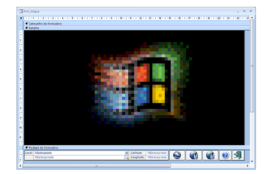Click the help question mark button
271x174 pixels.
pos(225,155)
